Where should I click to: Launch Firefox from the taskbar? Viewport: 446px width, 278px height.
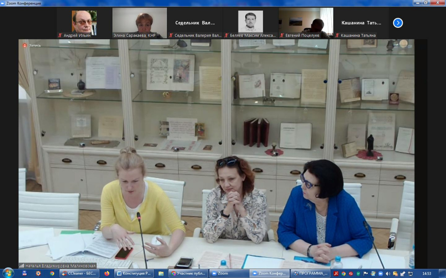[x=107, y=273]
